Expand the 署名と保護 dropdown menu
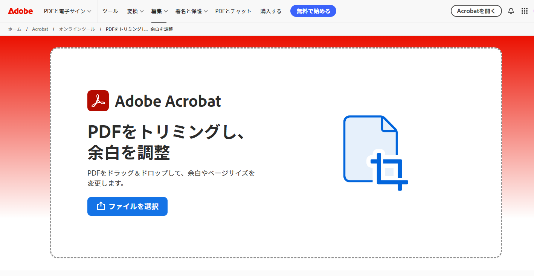Image resolution: width=534 pixels, height=276 pixels. click(x=192, y=11)
